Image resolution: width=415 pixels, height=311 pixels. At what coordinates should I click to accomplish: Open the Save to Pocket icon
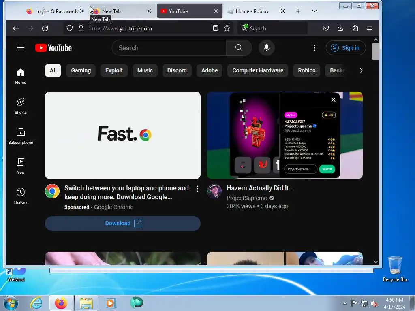326,28
